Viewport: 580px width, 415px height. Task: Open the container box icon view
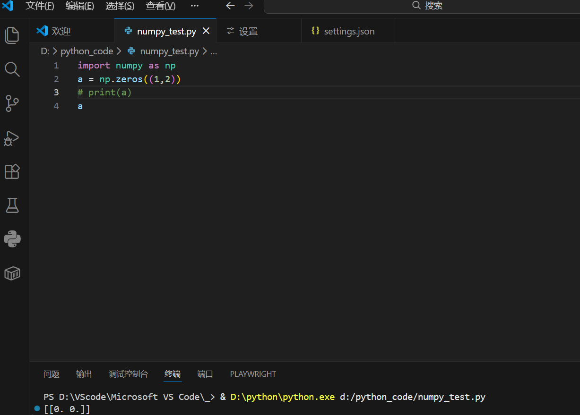click(12, 273)
